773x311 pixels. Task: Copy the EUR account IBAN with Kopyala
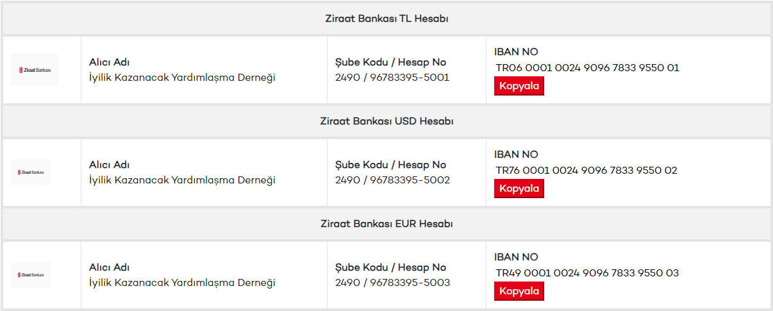tap(519, 291)
